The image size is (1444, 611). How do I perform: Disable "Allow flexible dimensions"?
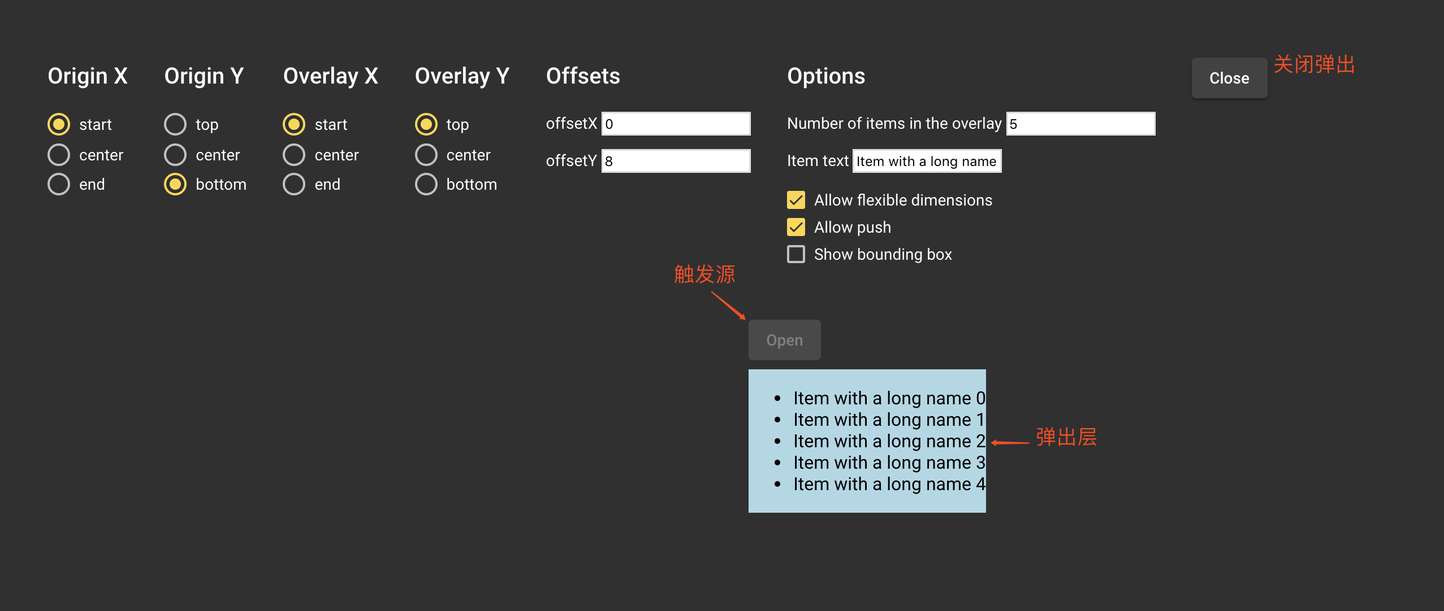click(797, 200)
